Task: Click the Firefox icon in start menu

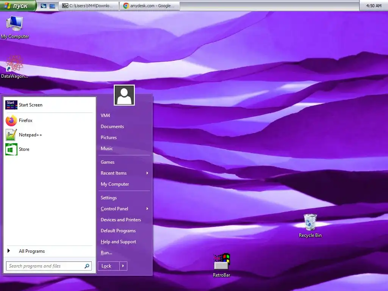Action: (11, 120)
